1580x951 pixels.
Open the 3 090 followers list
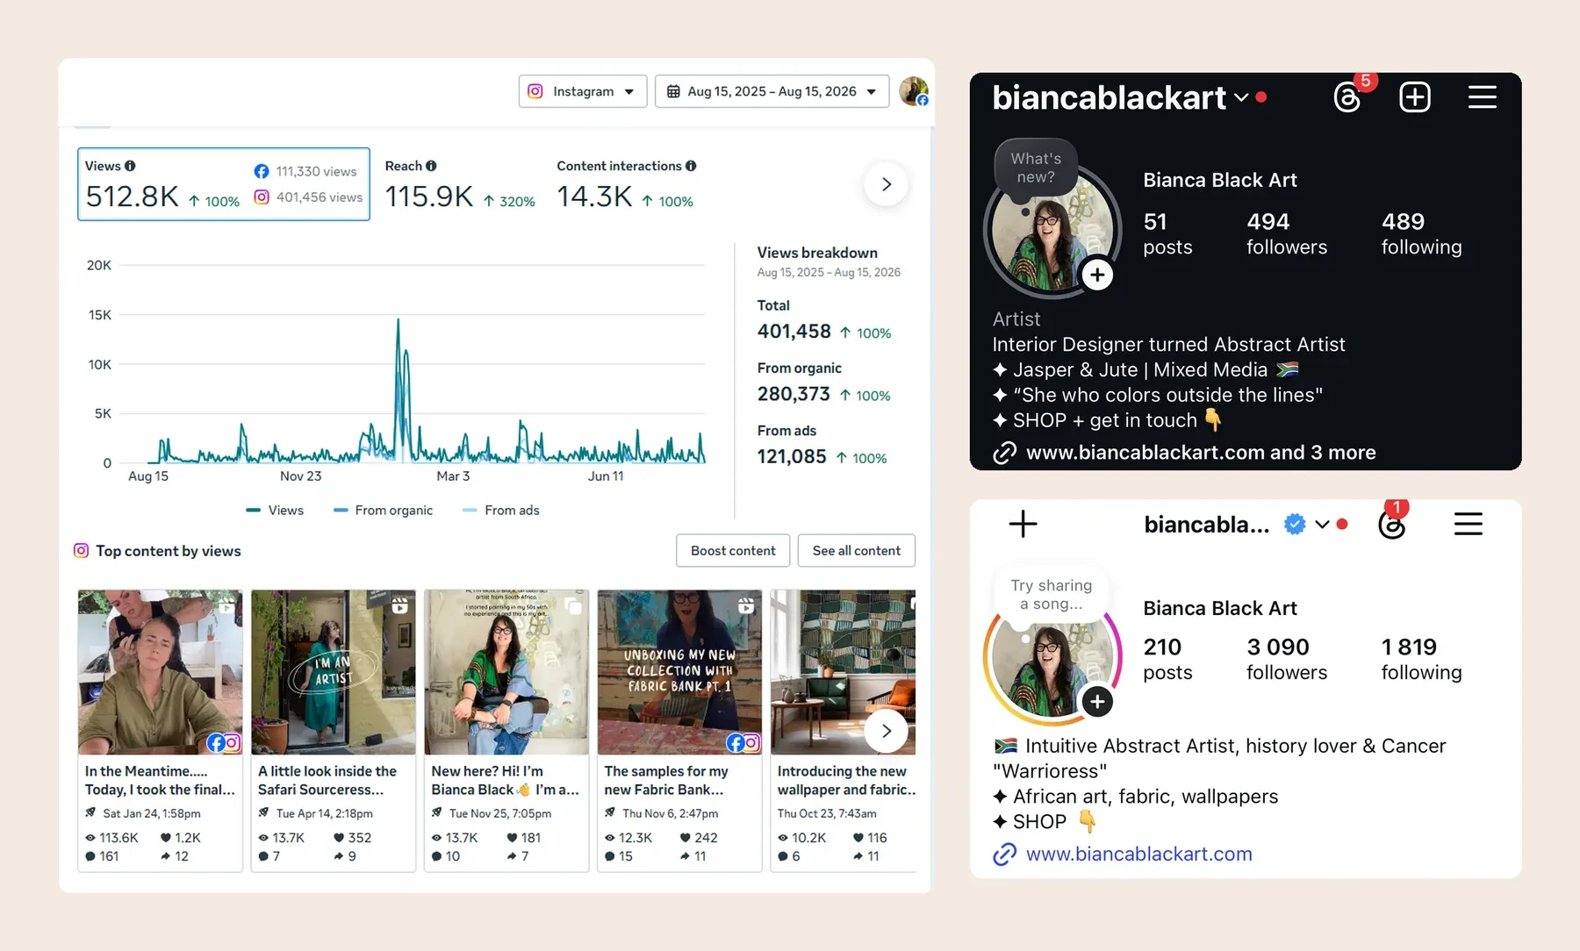point(1287,659)
